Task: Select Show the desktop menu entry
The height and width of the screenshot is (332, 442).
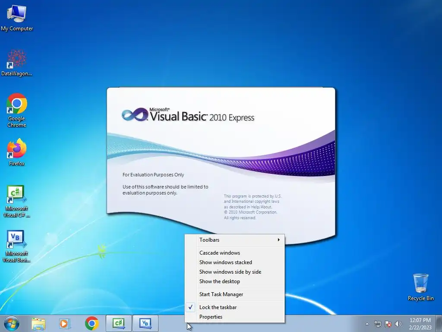Action: [x=235, y=281]
